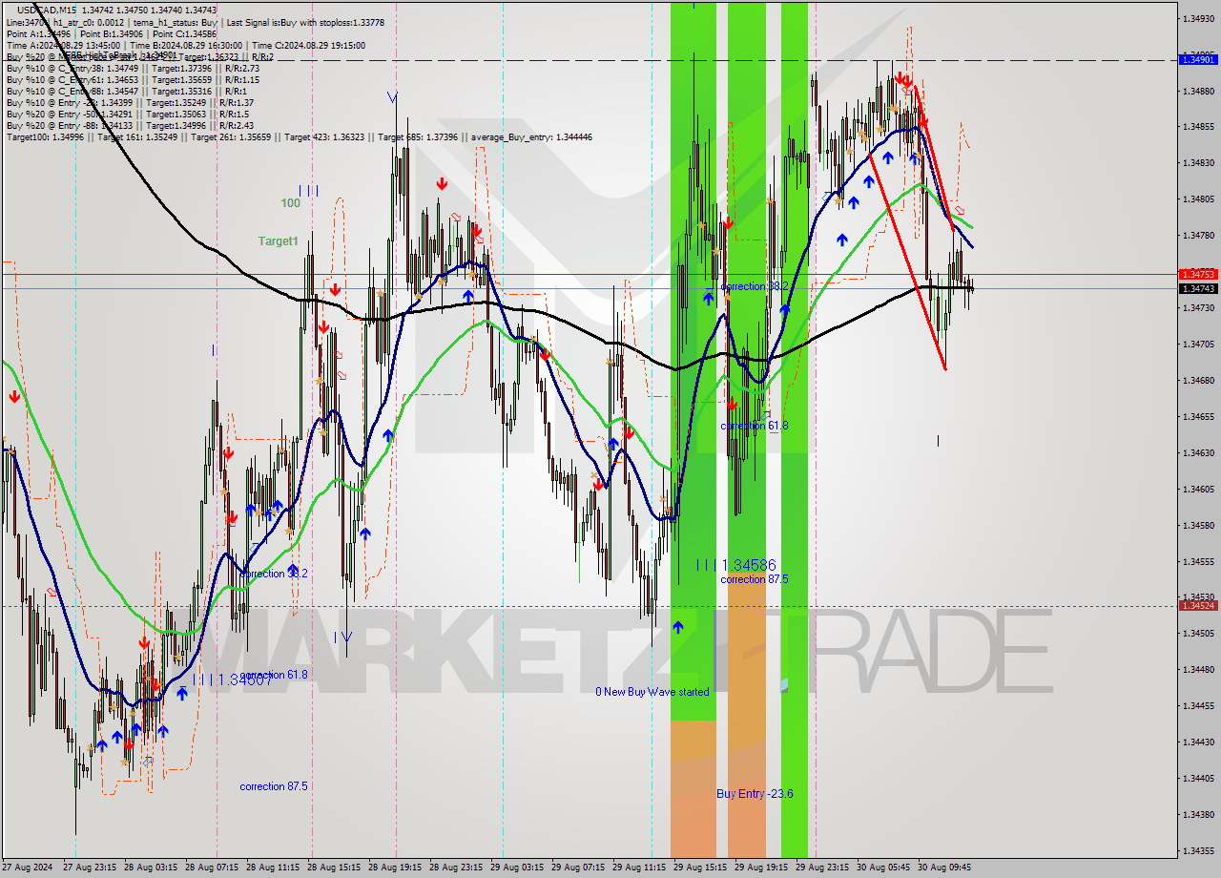Click the '28 Aug 11:15' time axis label
1221x878 pixels.
273,868
